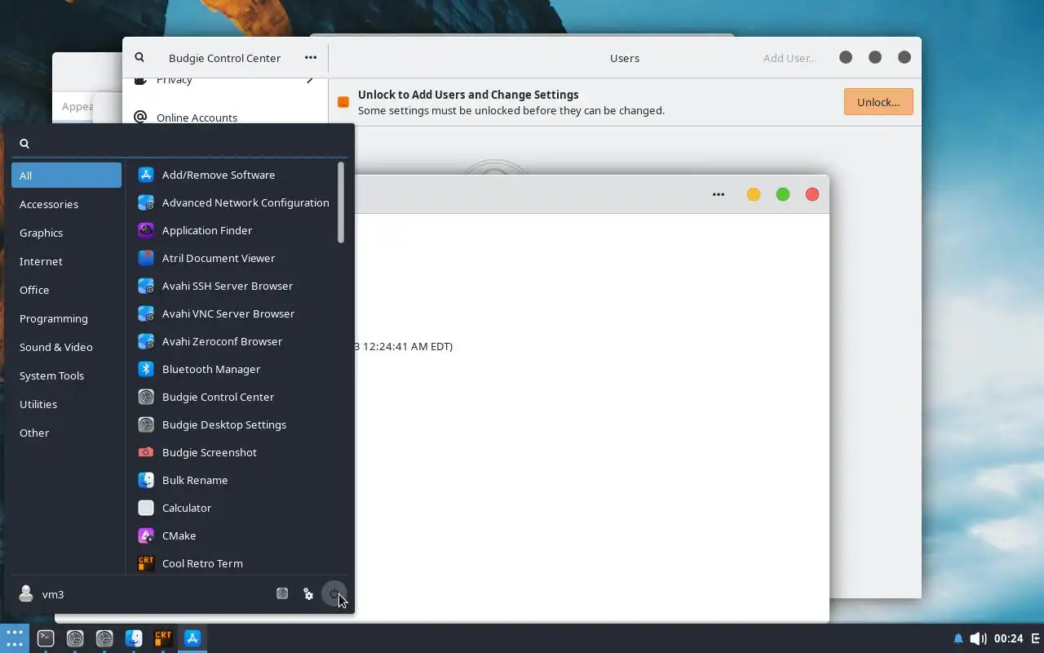Select the Office category
This screenshot has width=1044, height=653.
pyautogui.click(x=66, y=290)
